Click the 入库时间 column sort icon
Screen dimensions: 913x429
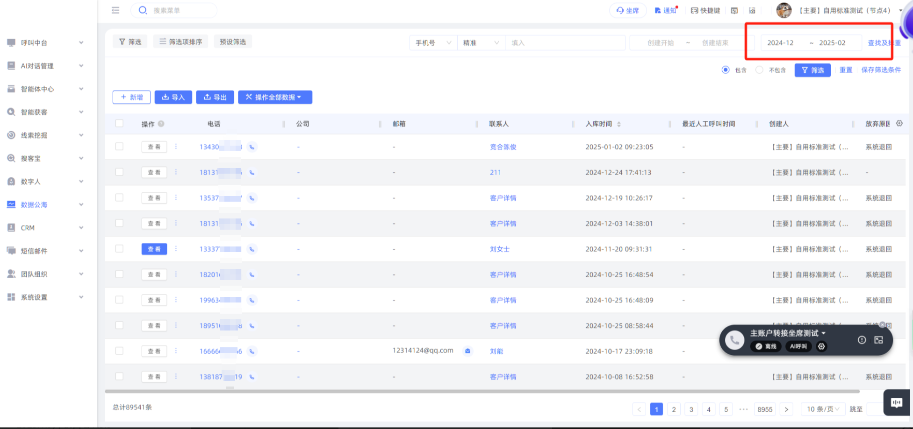click(619, 124)
